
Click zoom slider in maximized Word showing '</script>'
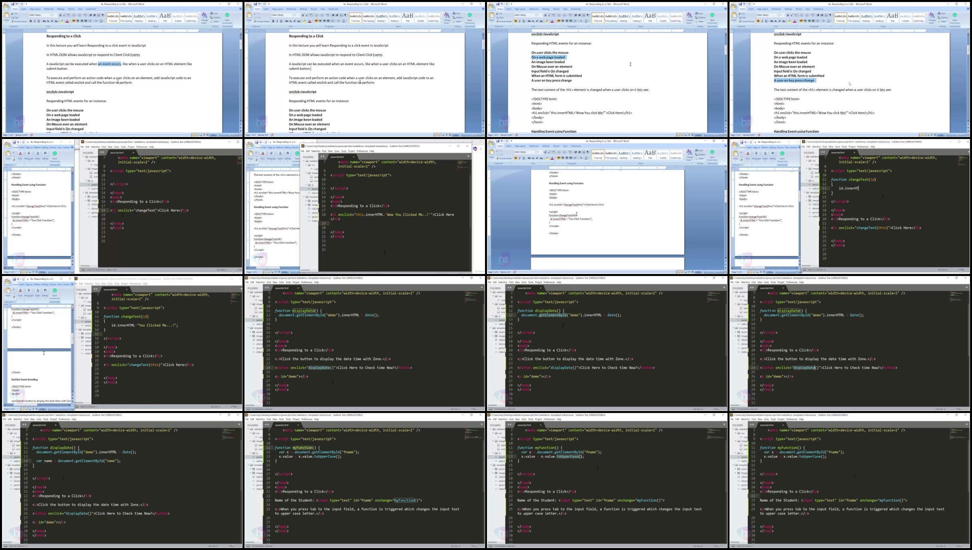click(713, 272)
